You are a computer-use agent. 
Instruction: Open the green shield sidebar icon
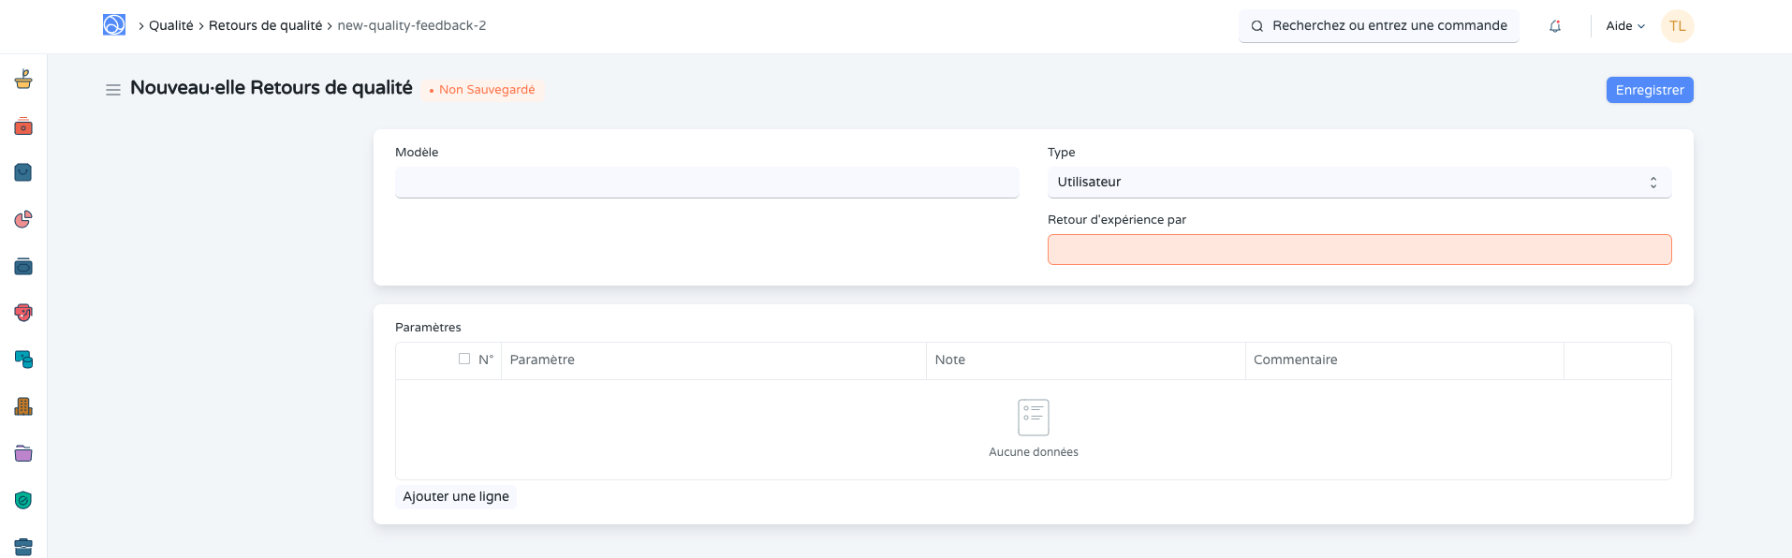23,500
